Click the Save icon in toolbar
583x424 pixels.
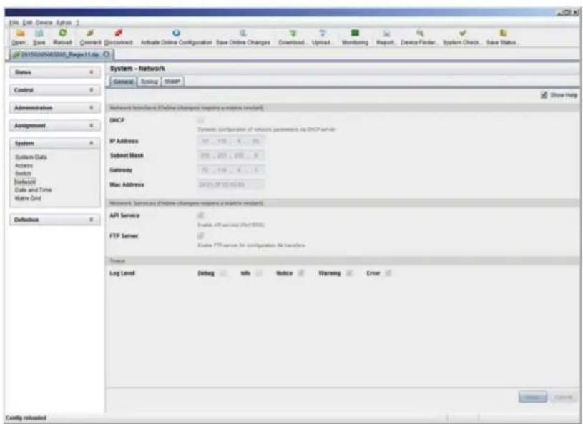click(x=39, y=34)
